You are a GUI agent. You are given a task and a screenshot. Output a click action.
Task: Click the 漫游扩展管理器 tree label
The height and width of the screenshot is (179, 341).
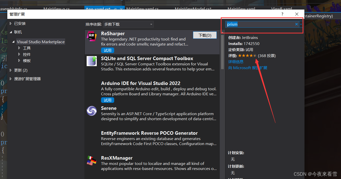pos(27,79)
